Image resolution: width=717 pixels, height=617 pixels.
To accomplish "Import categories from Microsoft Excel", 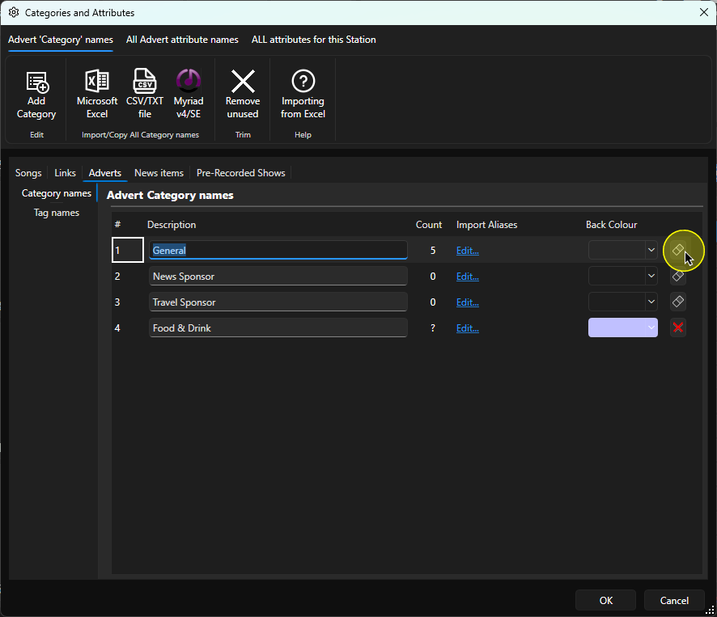I will 97,95.
